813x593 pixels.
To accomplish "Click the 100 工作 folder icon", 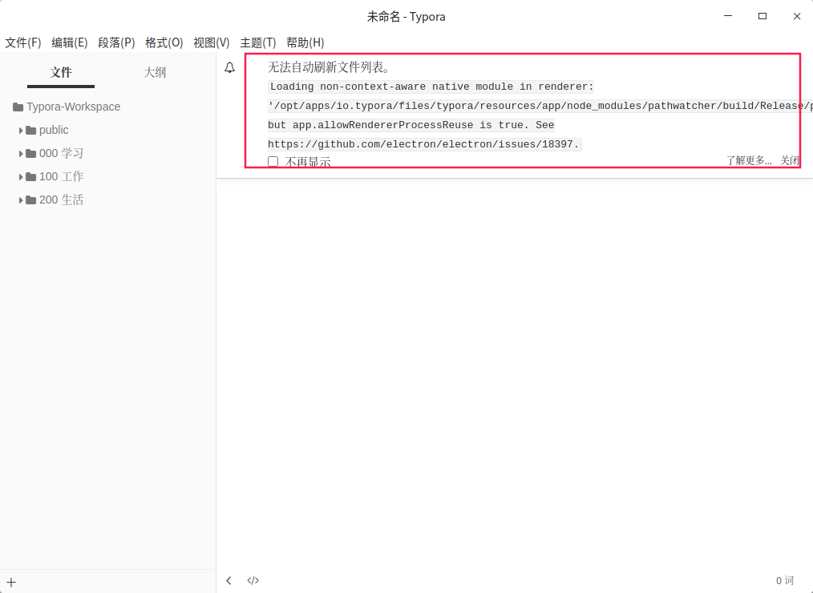I will 31,177.
